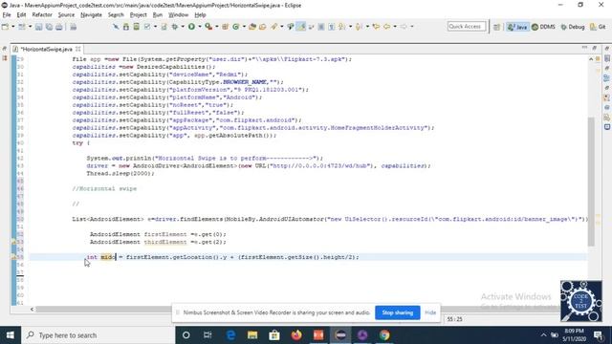Expand the Lint check dropdown arrow
612x344 pixels.
[x=155, y=27]
